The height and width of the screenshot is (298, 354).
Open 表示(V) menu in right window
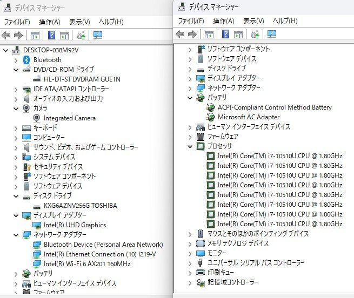[x=254, y=21]
